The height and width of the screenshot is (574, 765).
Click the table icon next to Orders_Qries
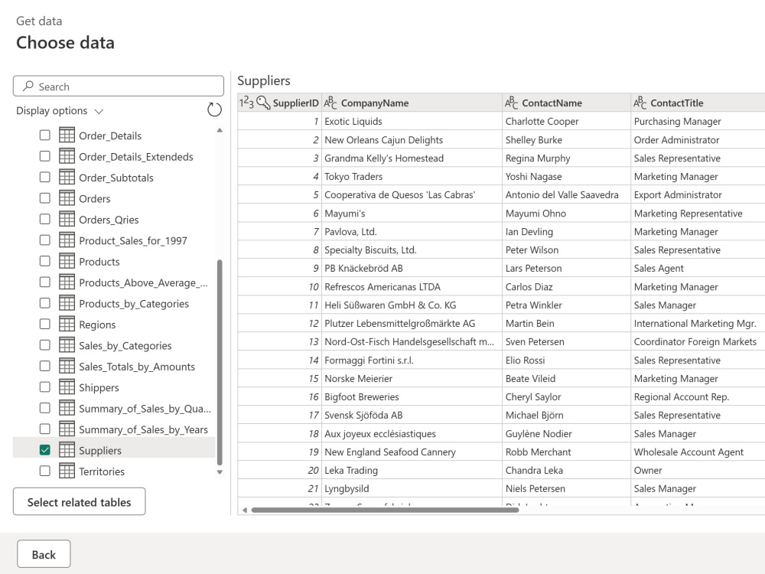(67, 219)
